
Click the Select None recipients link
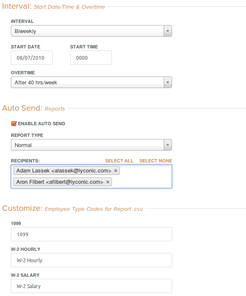pyautogui.click(x=156, y=161)
